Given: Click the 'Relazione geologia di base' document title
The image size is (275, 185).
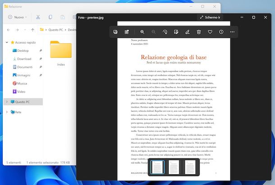Looking at the screenshot, I should (174, 57).
